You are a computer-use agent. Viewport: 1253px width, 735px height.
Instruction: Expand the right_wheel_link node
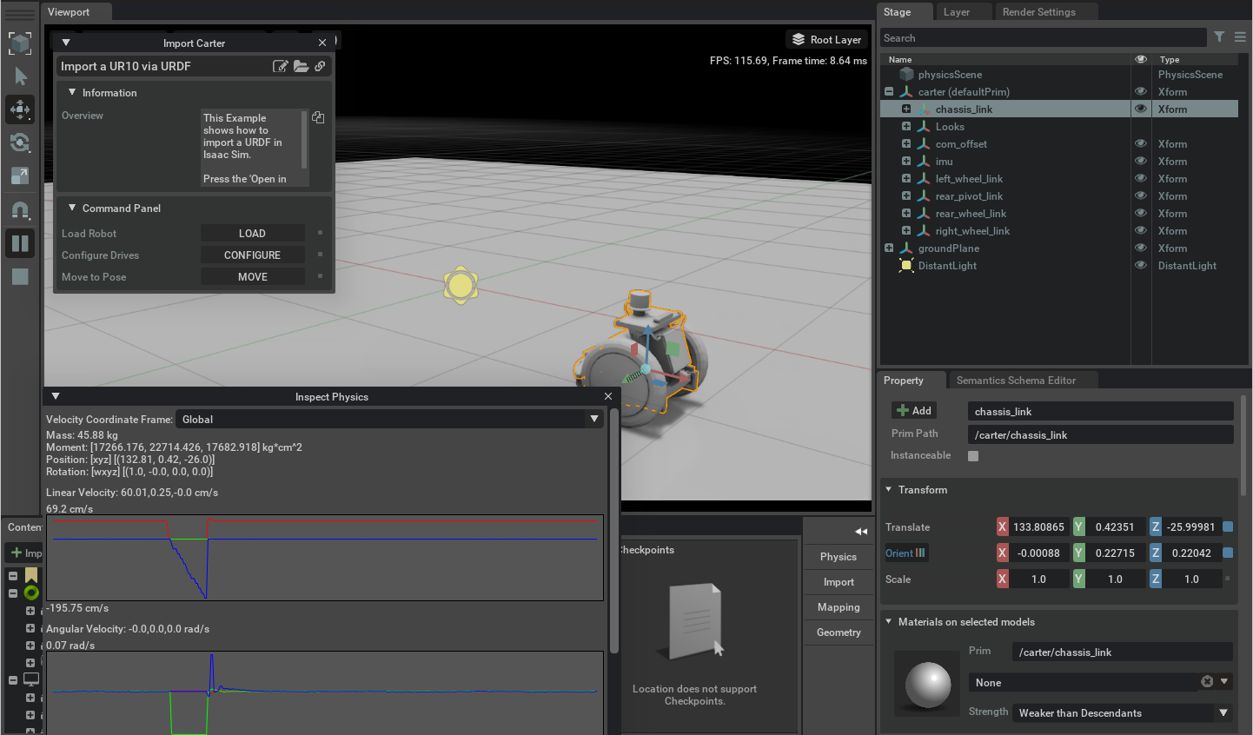coord(906,230)
